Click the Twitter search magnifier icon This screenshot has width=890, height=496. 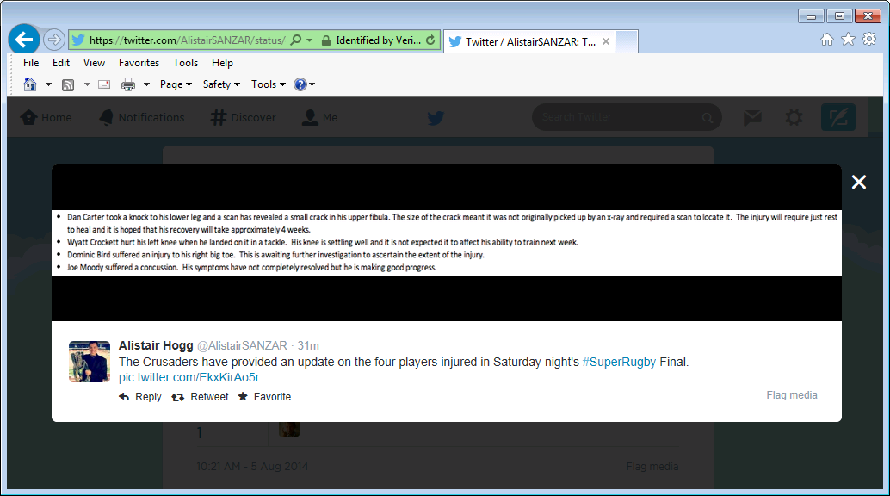[708, 118]
